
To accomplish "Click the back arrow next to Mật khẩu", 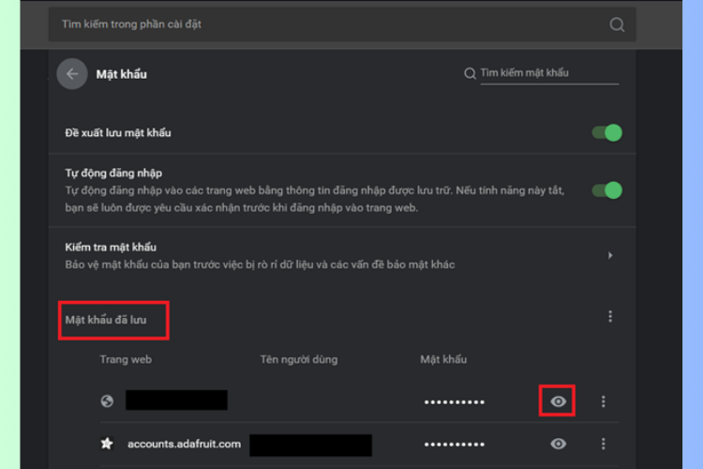I will 72,74.
